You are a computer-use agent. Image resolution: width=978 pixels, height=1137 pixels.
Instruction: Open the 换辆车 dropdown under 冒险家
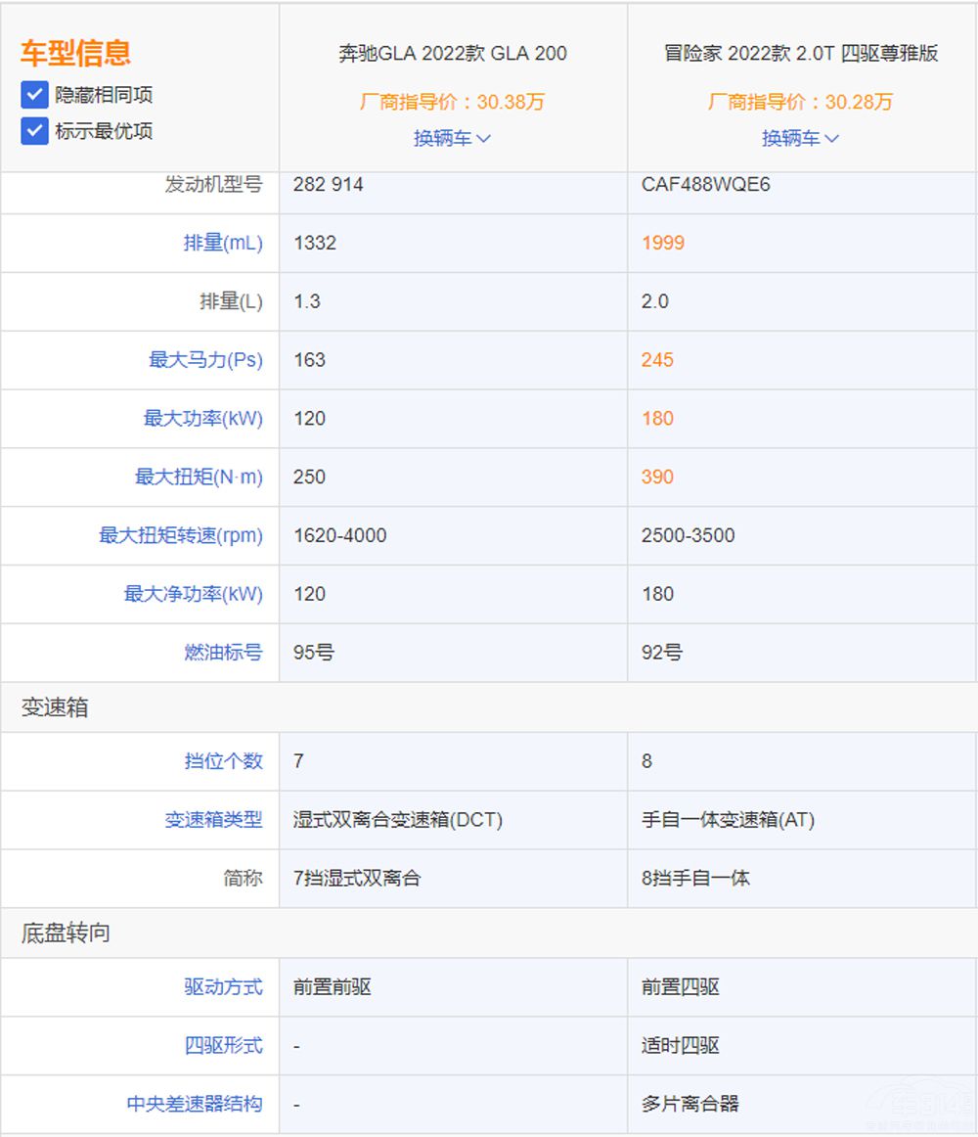pos(801,137)
